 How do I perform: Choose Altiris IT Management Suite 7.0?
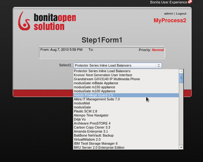pyautogui.click(x=126, y=99)
